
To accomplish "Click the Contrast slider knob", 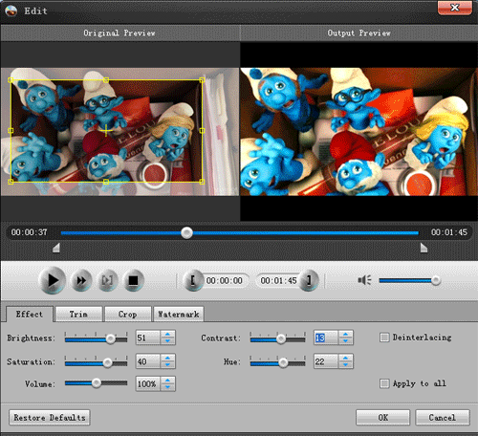I will point(281,338).
